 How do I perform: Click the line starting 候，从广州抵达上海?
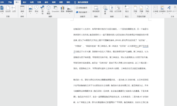[x=111, y=102]
